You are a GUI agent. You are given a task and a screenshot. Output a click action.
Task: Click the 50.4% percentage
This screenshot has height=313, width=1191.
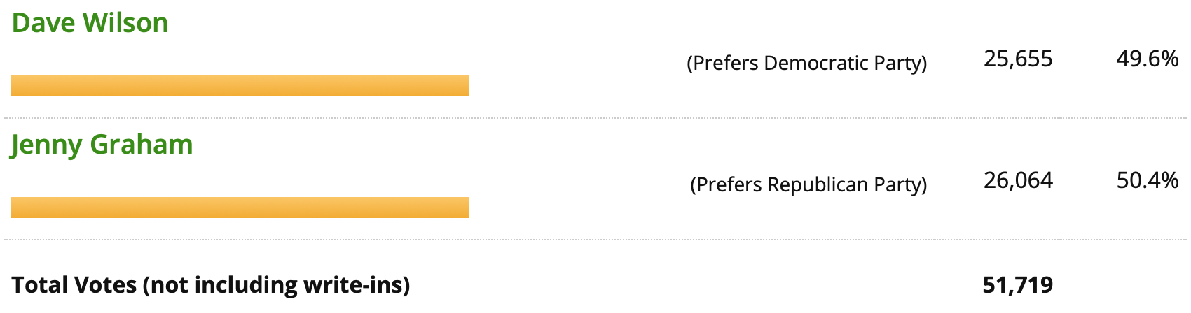1148,180
